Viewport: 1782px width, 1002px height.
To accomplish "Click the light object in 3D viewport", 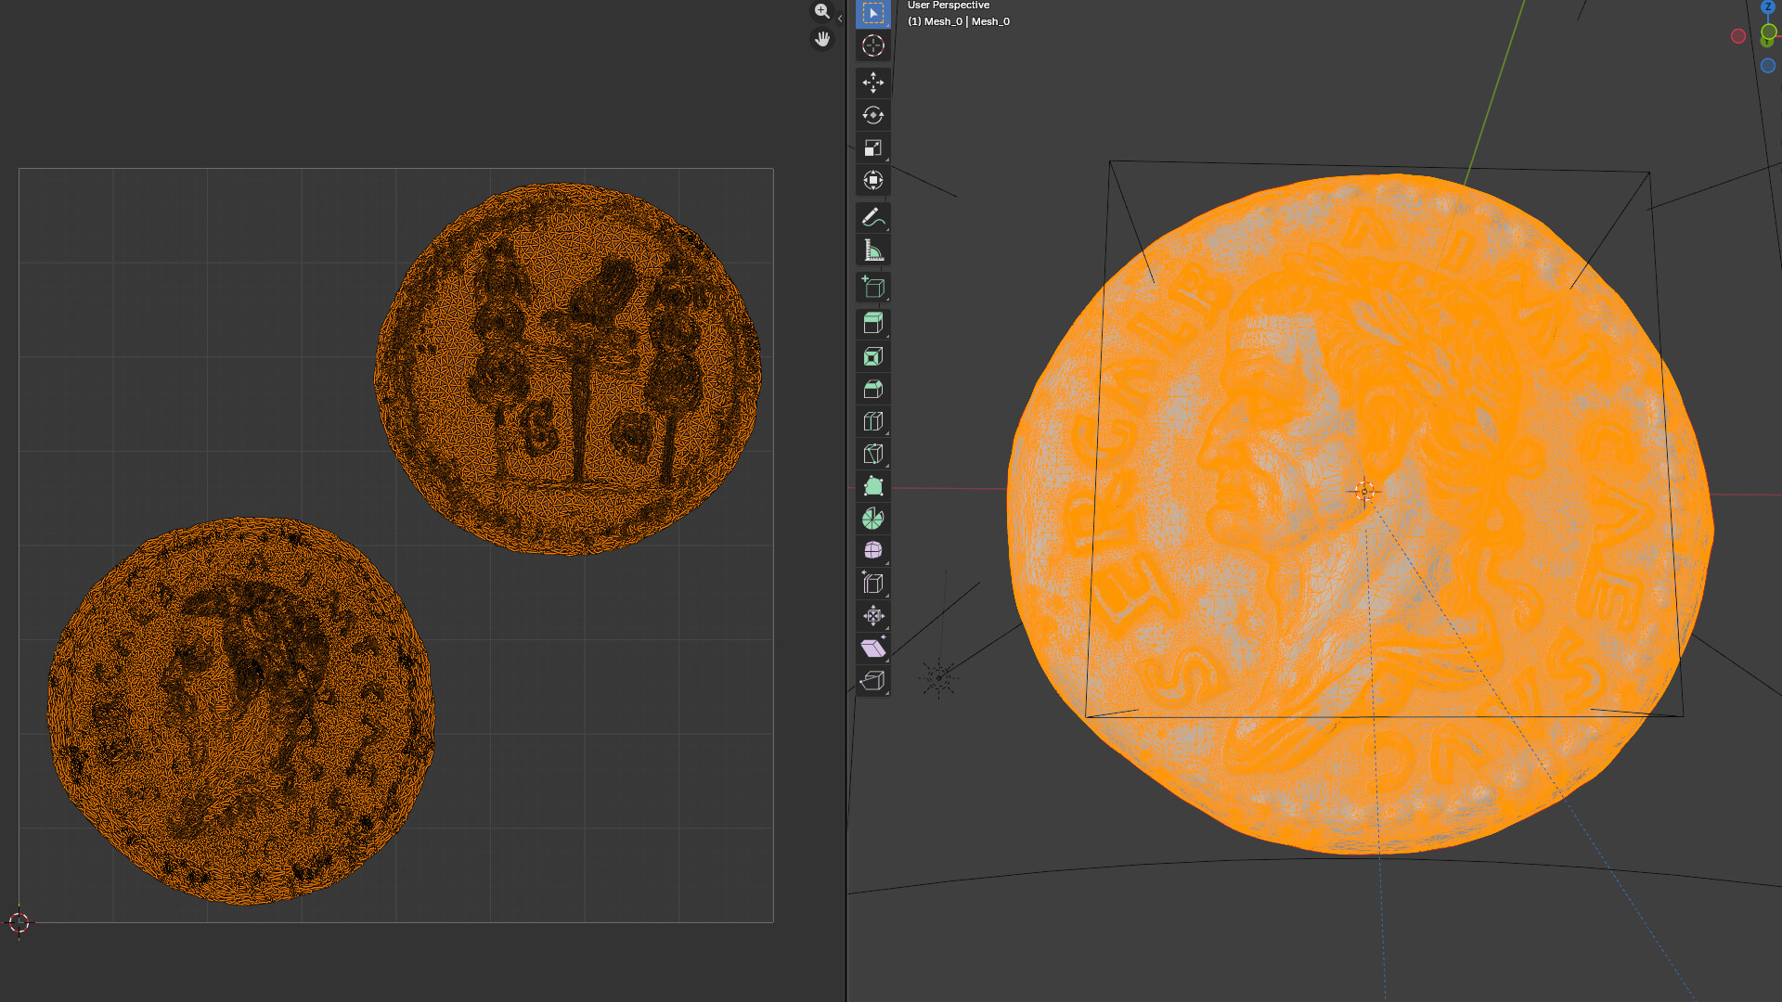I will point(938,678).
